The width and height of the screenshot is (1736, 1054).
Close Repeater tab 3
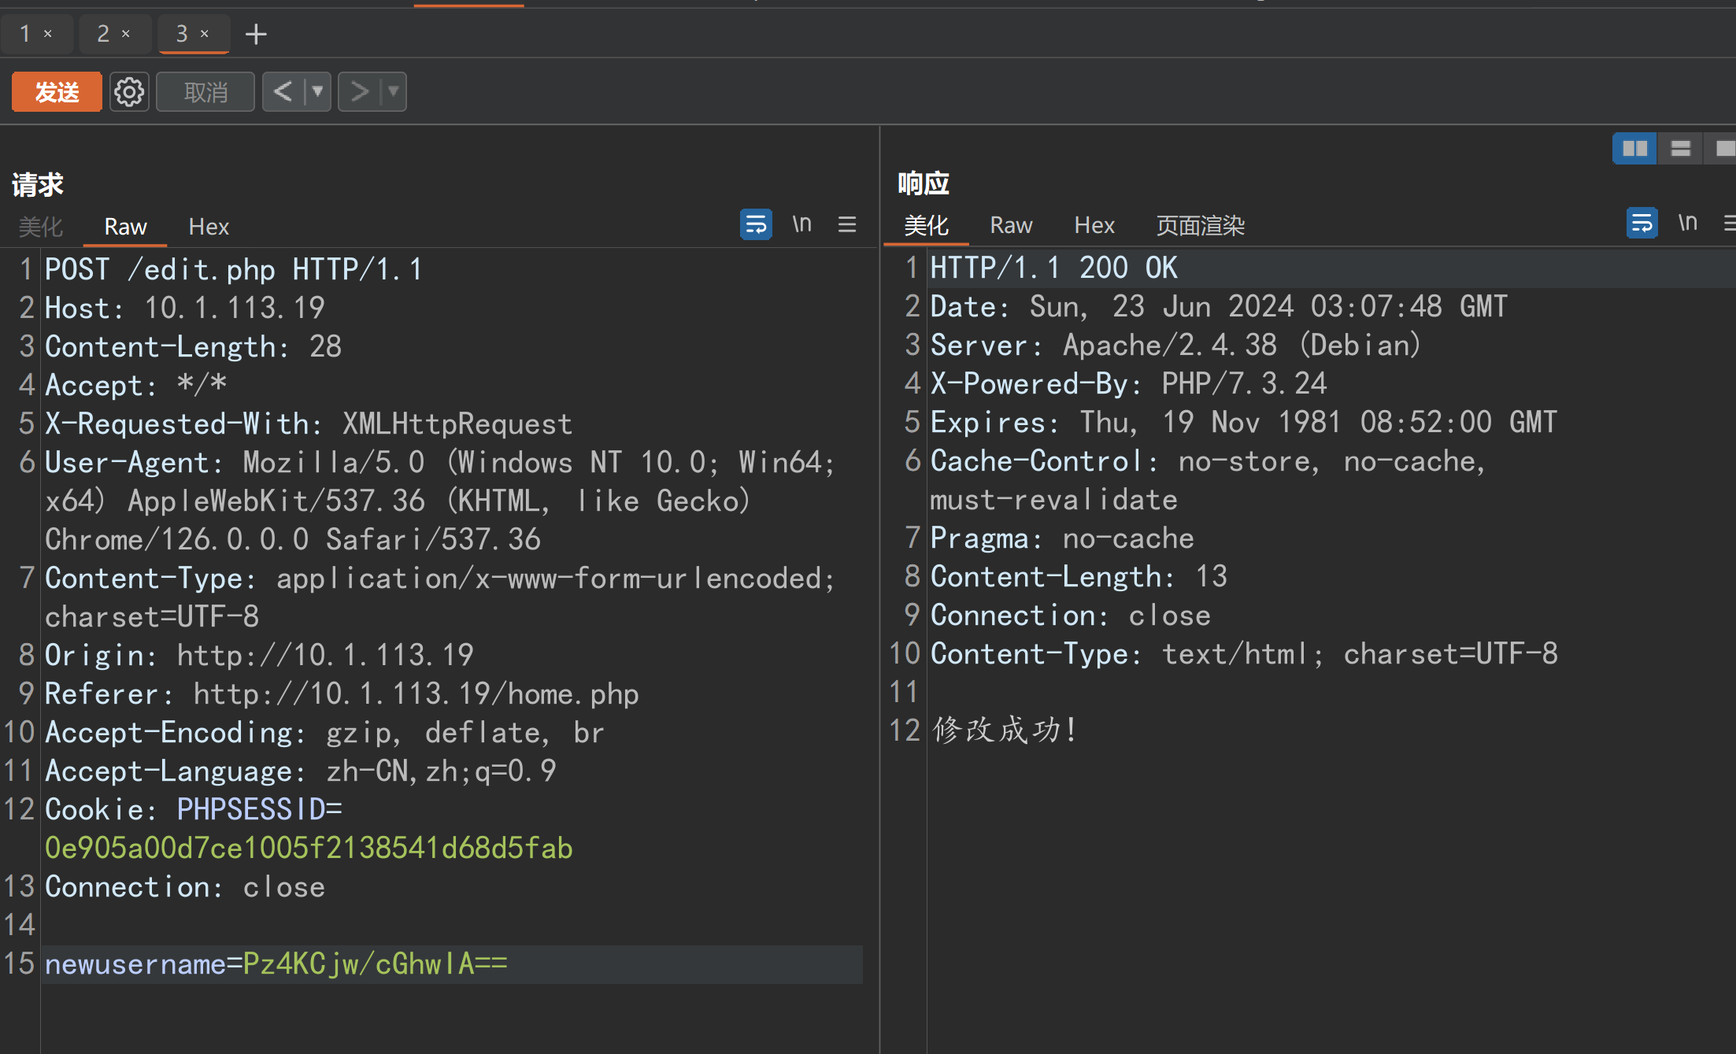(x=205, y=34)
